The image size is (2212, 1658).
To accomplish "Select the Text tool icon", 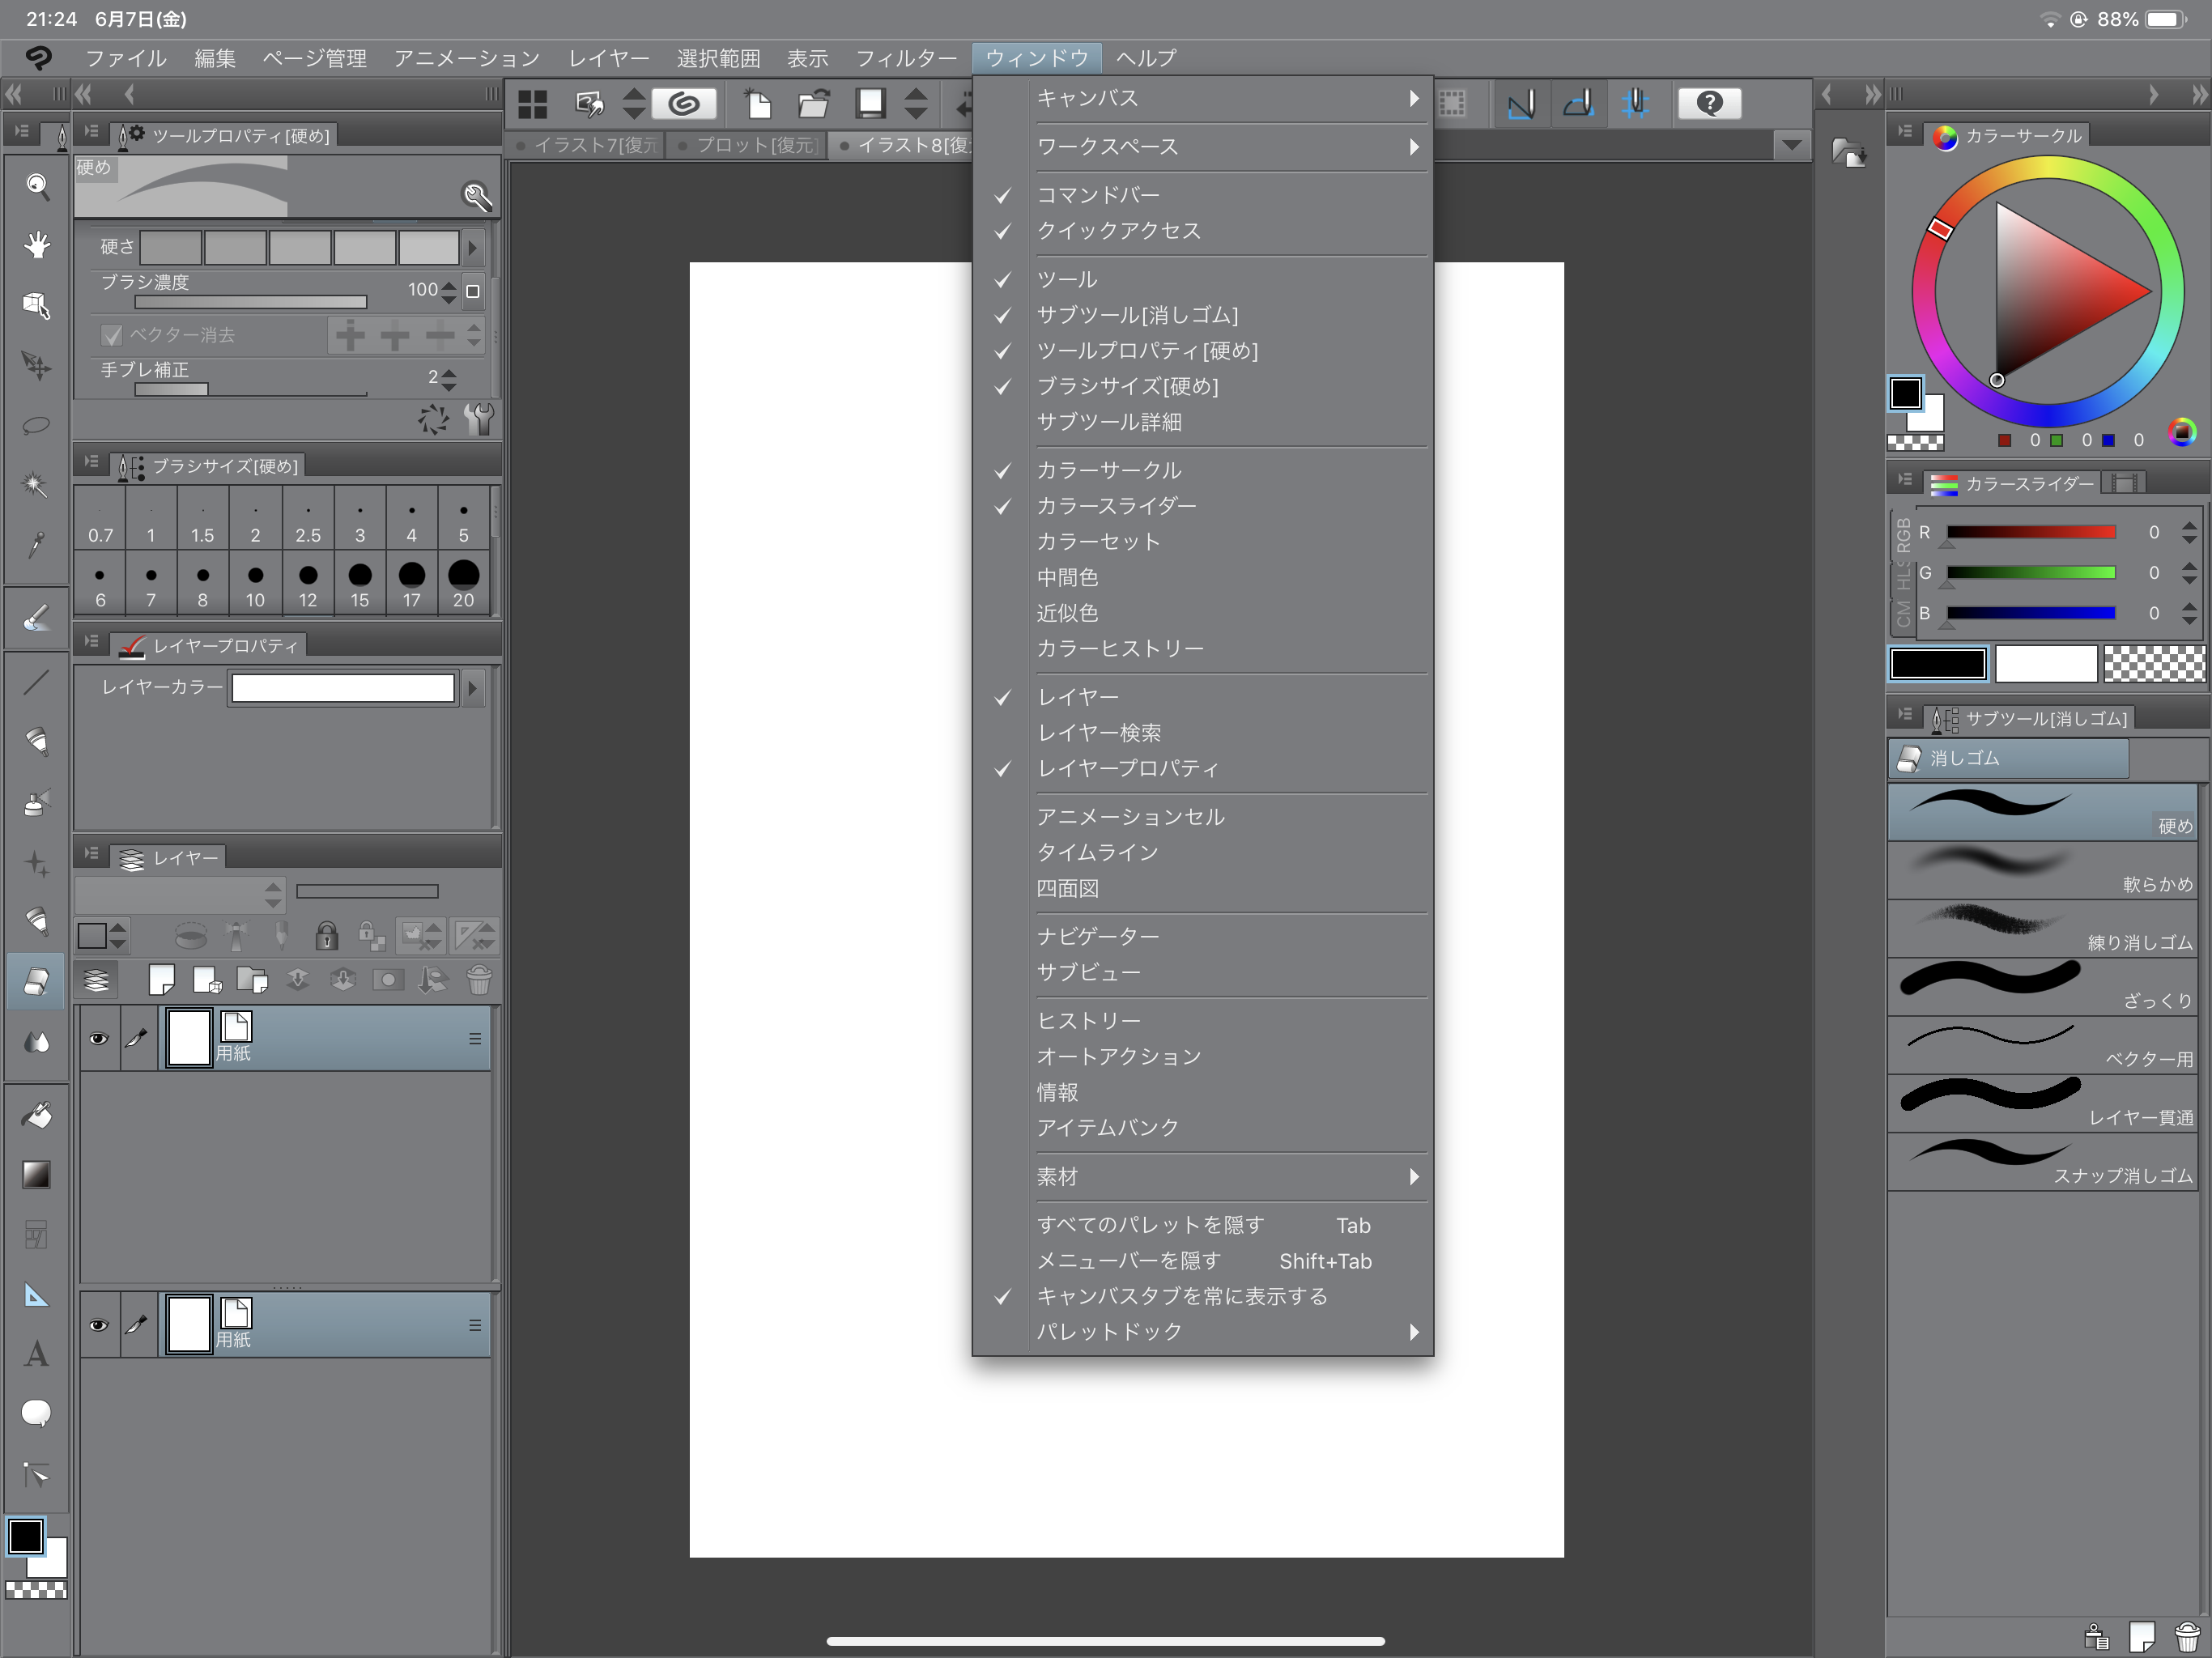I will click(36, 1354).
